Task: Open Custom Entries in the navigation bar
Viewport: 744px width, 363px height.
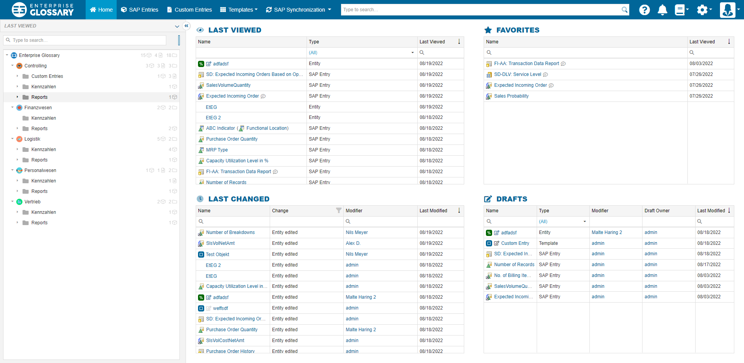Action: coord(189,10)
